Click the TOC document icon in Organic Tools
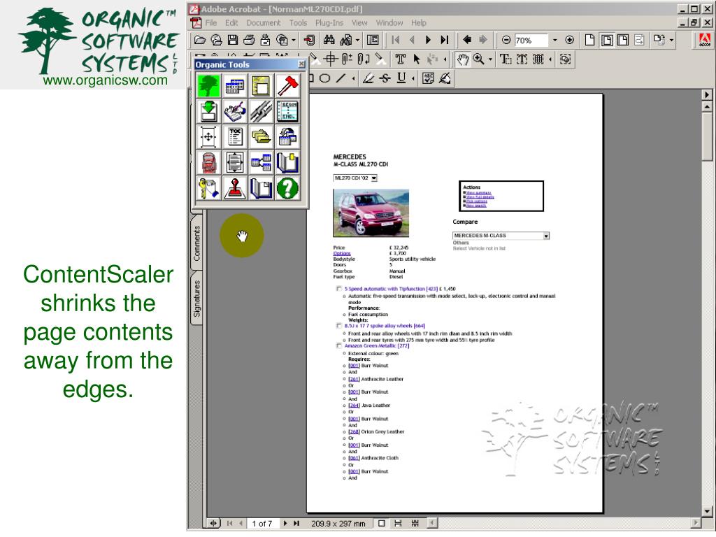This screenshot has width=716, height=537. (235, 136)
